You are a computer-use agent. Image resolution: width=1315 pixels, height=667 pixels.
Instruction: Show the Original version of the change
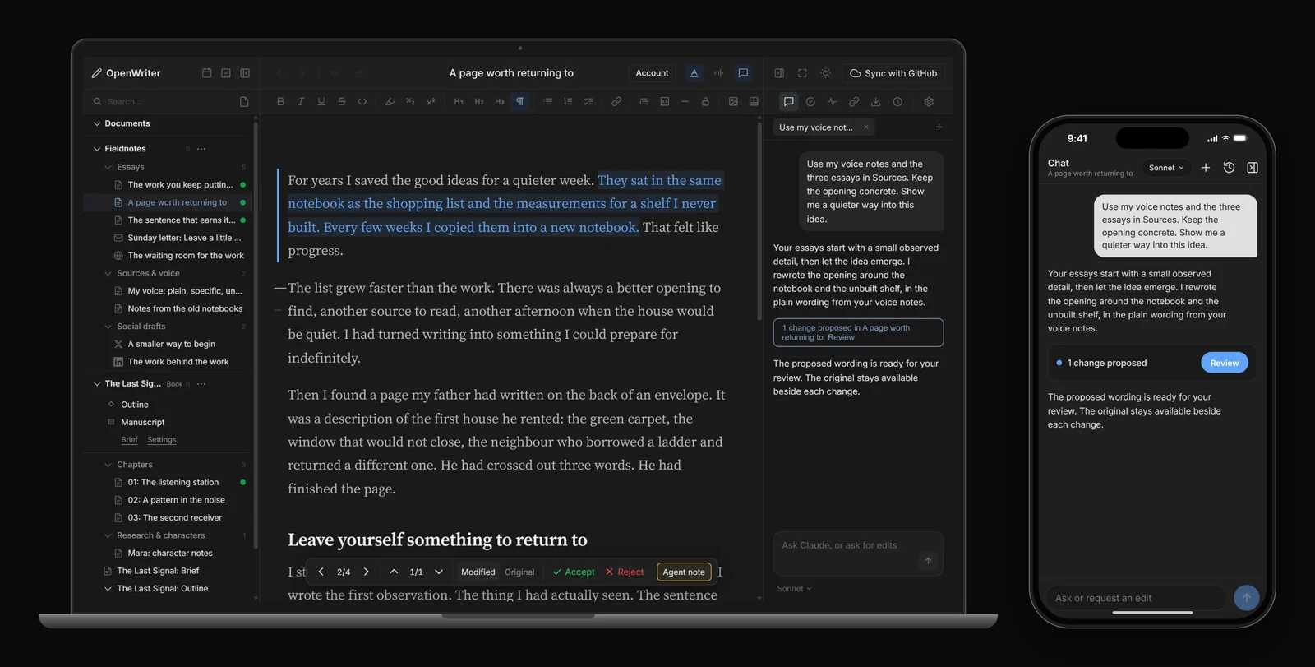click(519, 572)
